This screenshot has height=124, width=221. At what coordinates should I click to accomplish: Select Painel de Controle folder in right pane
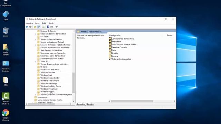pos(118,48)
